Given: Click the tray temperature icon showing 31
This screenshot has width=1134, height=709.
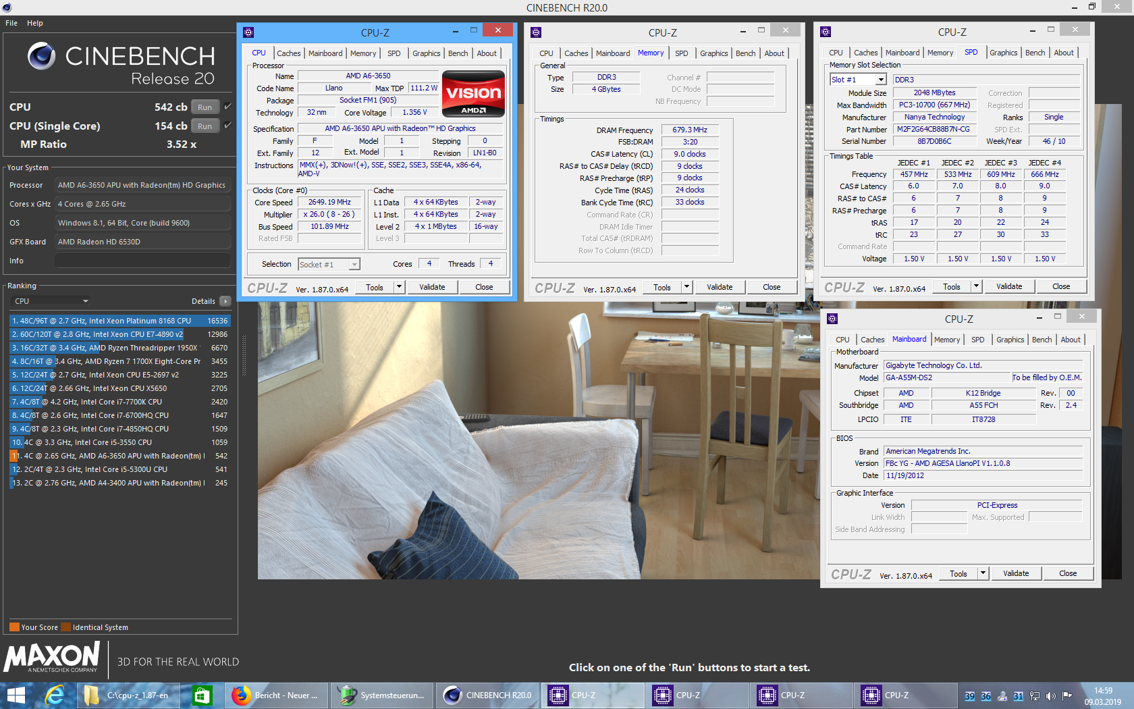Looking at the screenshot, I should tap(1019, 695).
